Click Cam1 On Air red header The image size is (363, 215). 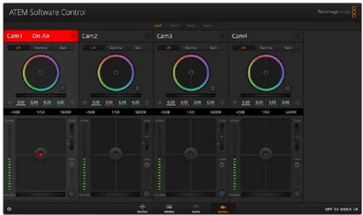click(x=41, y=36)
